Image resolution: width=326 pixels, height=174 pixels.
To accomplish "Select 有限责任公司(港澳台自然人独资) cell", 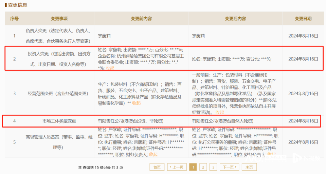I will [x=223, y=121].
